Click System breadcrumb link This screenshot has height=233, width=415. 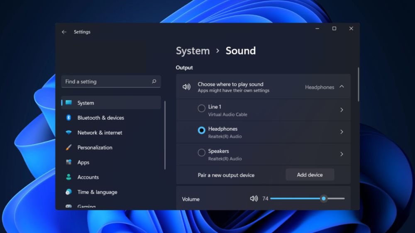[x=193, y=50]
